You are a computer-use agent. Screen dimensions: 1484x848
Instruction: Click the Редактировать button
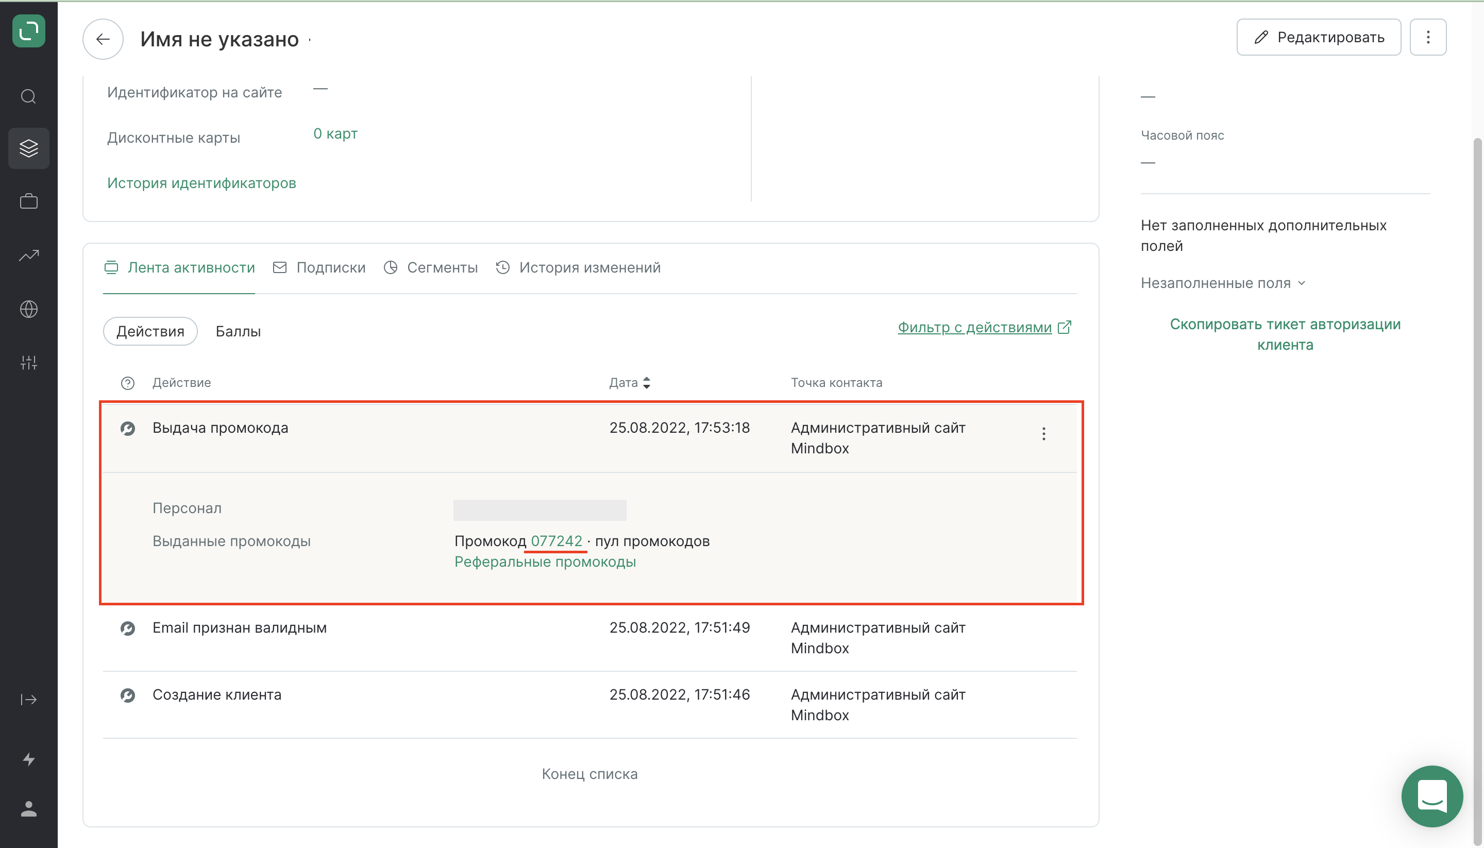(x=1319, y=37)
